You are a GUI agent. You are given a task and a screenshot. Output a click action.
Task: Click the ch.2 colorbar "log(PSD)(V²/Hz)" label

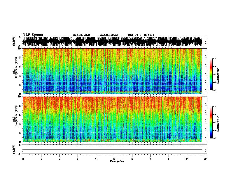pyautogui.click(x=218, y=124)
